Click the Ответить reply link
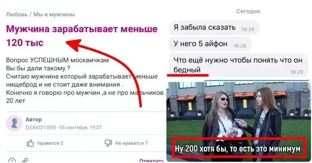 pyautogui.click(x=151, y=161)
